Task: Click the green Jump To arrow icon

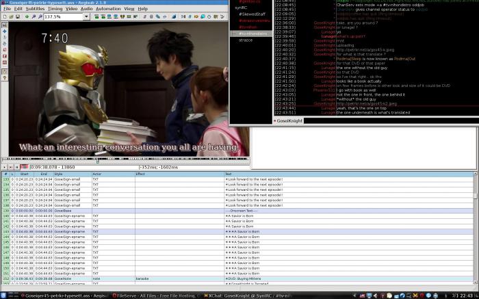Action: (x=27, y=16)
